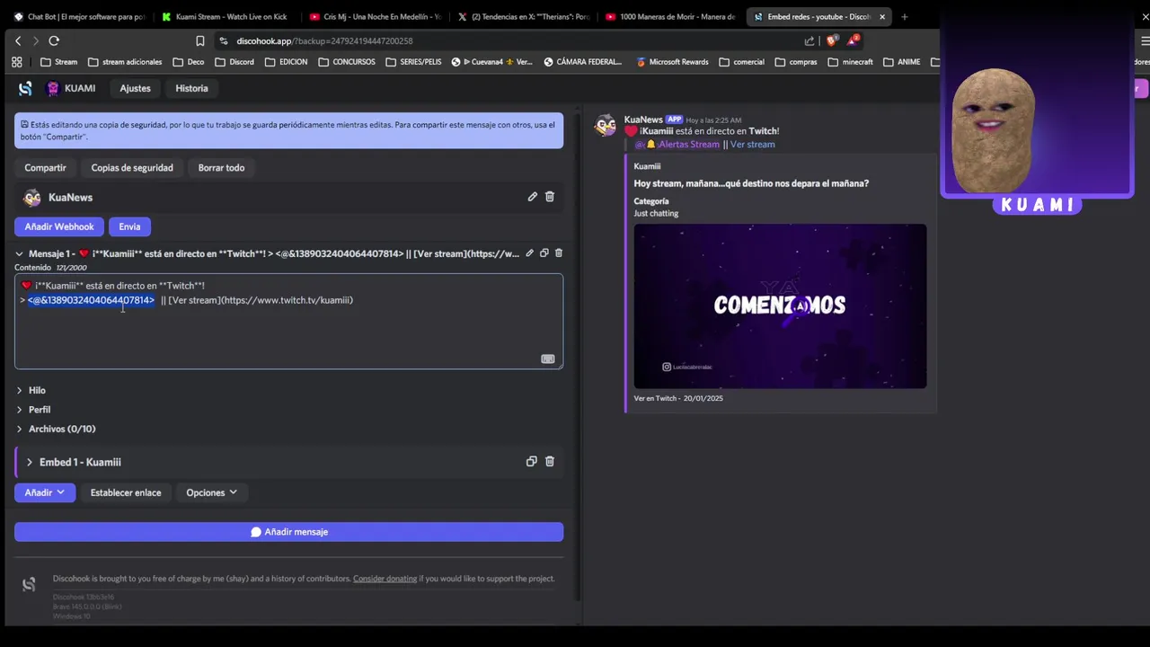Open the Discord bookmark folder

coord(234,62)
